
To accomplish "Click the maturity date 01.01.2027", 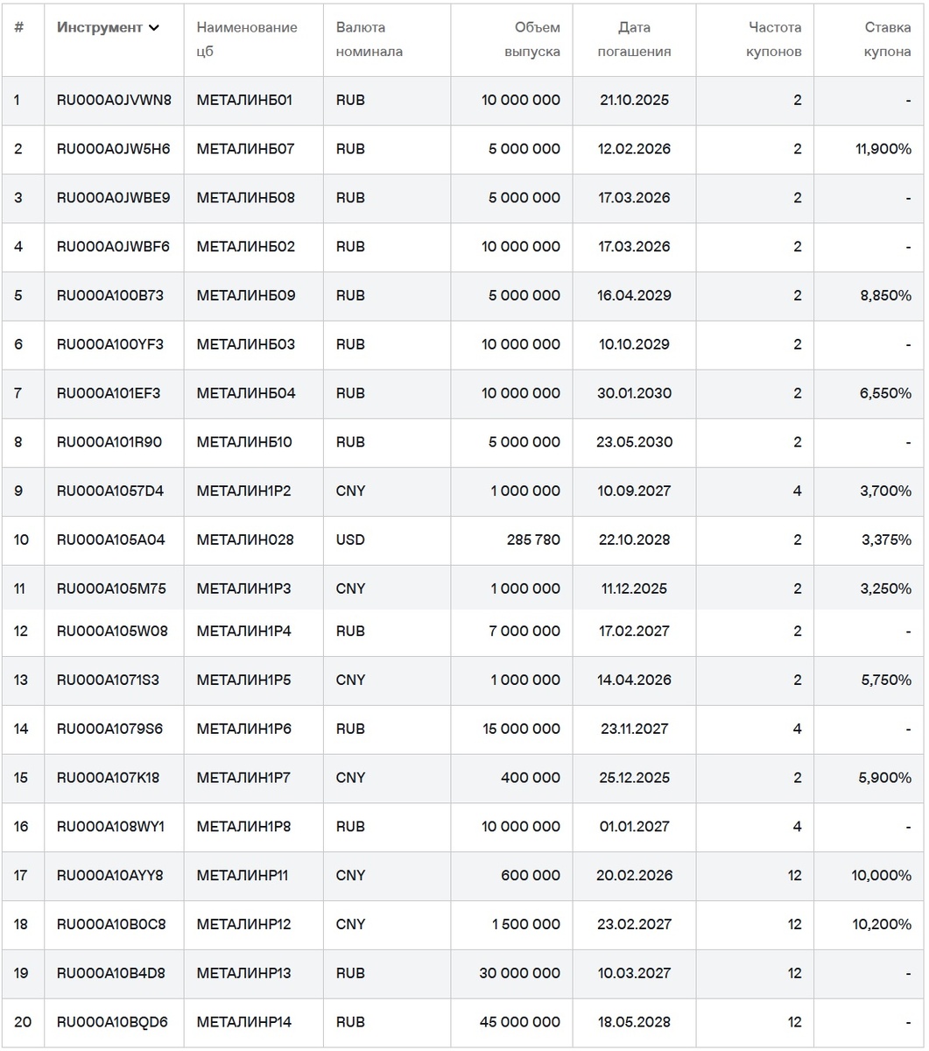I will (x=635, y=828).
